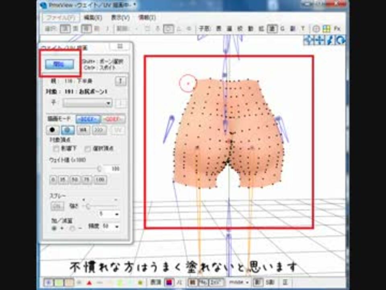386x290 pixels.
Task: Toggle 頂 vertex selection in the 選択 toolbar
Action: click(x=65, y=29)
